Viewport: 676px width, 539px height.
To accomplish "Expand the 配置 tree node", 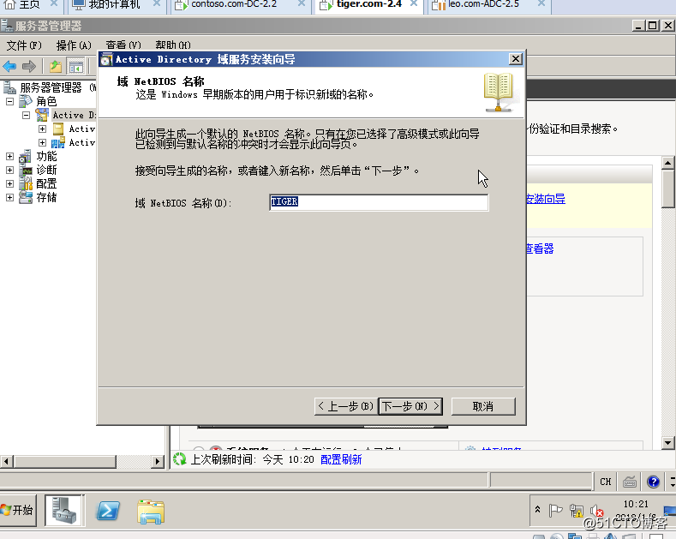I will [x=10, y=183].
